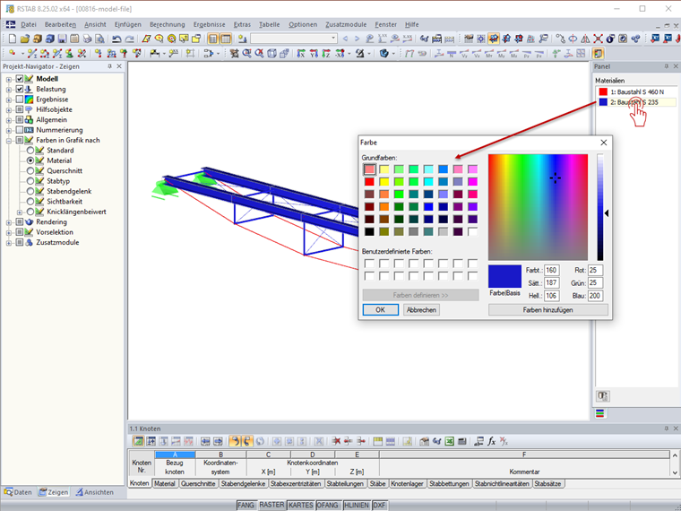
Task: Expand the Modell tree node
Action: point(9,79)
